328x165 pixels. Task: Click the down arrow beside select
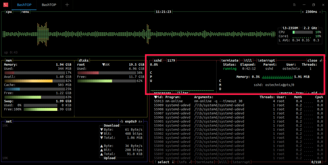click(x=172, y=162)
